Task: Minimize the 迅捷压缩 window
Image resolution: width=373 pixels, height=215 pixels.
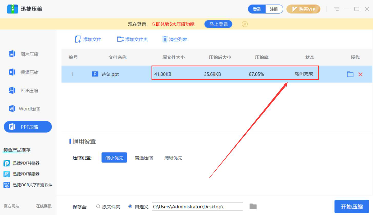Action: (347, 9)
